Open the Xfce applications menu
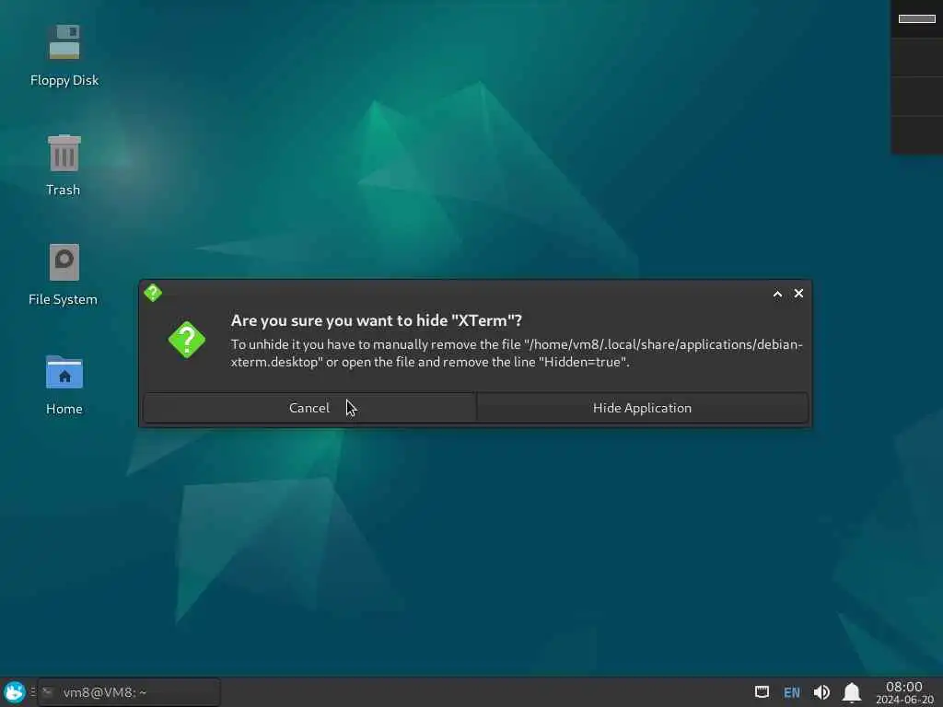 coord(15,692)
